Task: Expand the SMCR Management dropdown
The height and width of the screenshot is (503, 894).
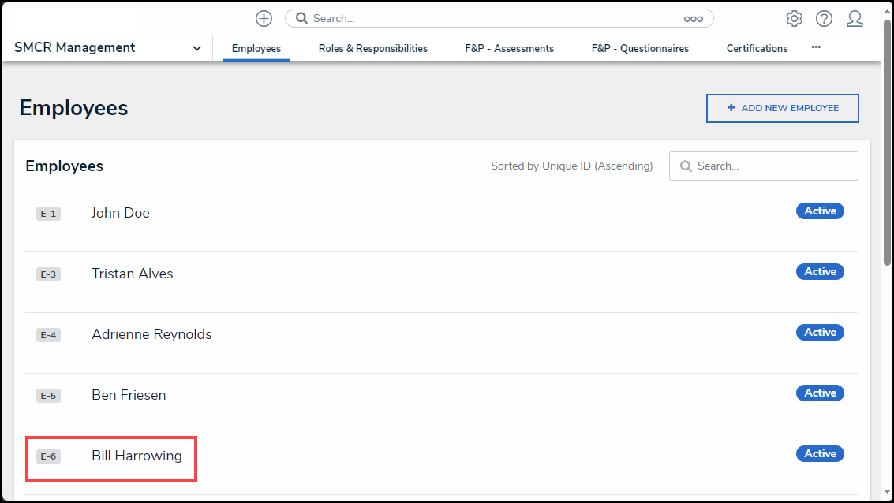Action: [196, 48]
